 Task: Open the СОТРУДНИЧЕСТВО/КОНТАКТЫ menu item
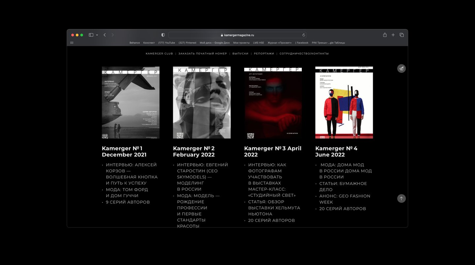point(304,54)
